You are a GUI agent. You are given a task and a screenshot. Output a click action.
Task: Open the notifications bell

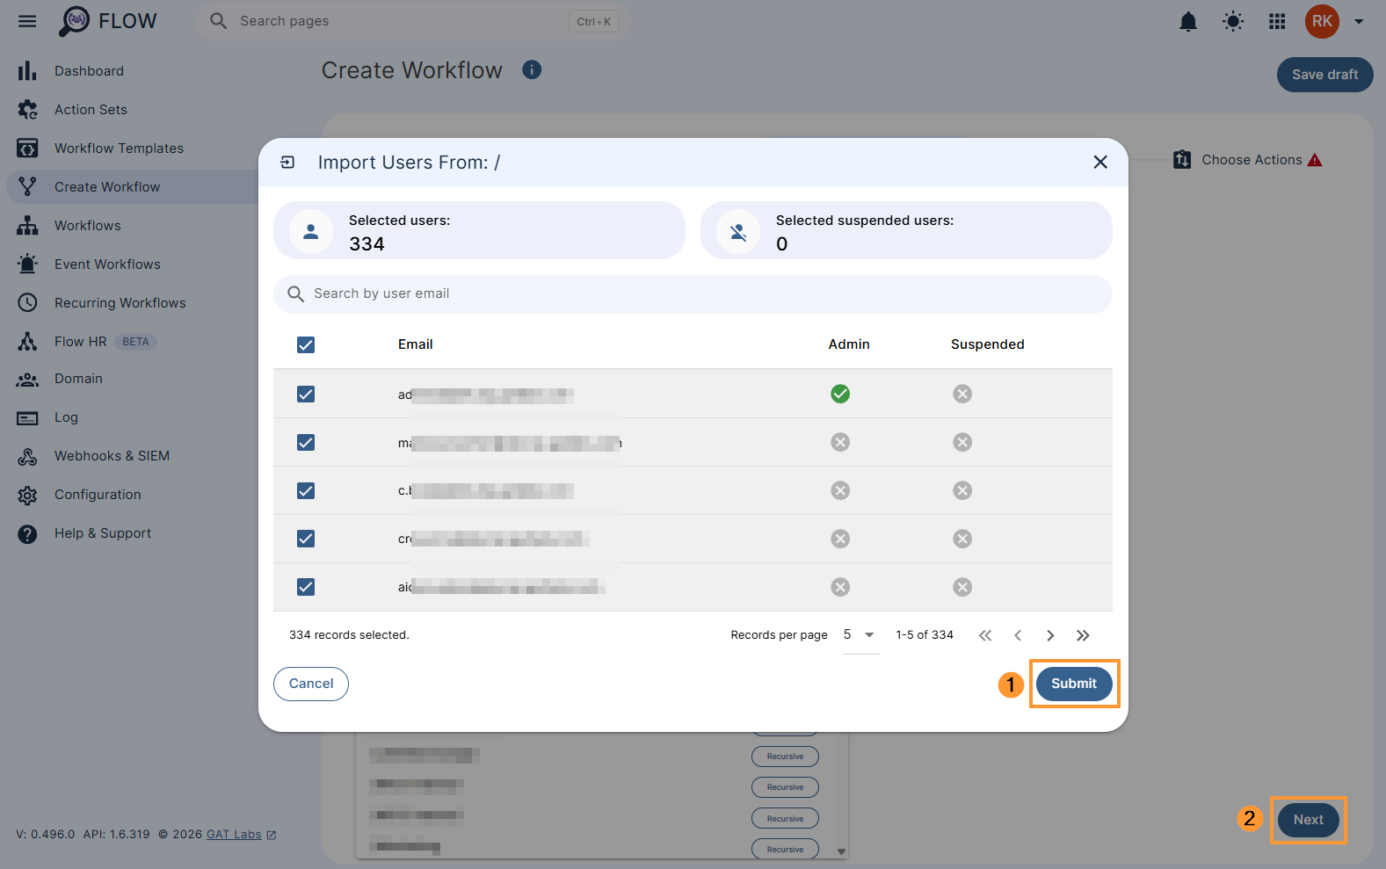[1188, 21]
